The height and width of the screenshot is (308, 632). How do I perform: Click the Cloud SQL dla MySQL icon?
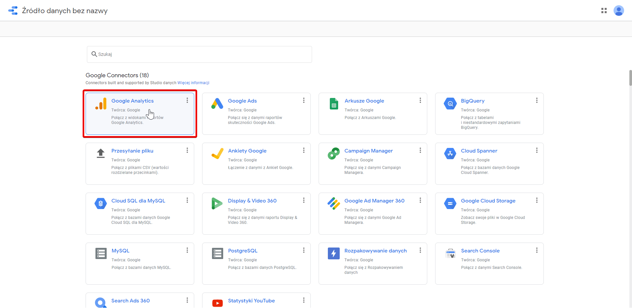[101, 203]
